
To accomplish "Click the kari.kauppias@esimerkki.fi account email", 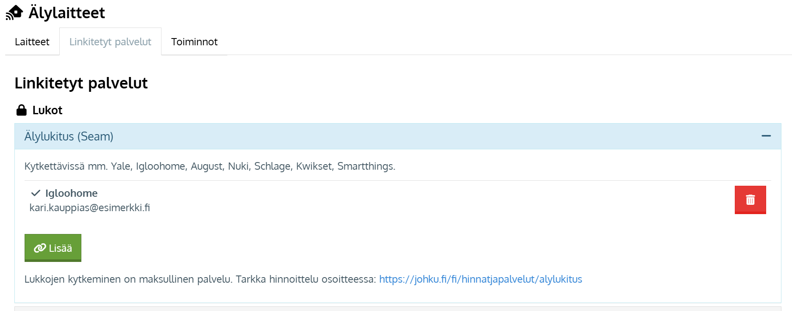I will click(x=90, y=208).
